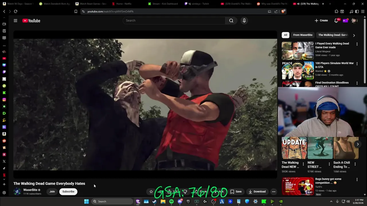Open the YouTube guide hamburger menu
This screenshot has height=206, width=367.
[x=15, y=21]
